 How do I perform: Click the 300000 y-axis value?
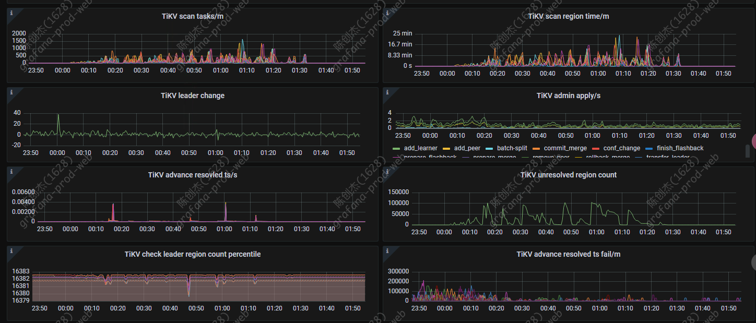click(398, 271)
